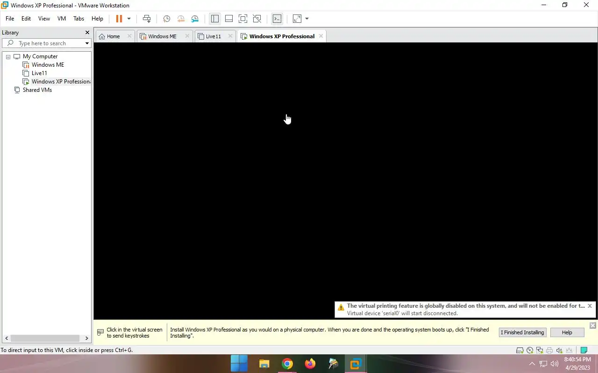The width and height of the screenshot is (598, 373).
Task: Close the install hint bar
Action: tap(593, 325)
